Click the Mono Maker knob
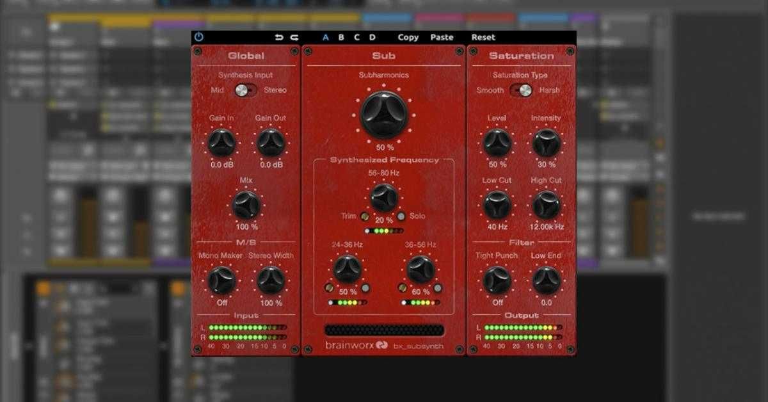 point(221,280)
